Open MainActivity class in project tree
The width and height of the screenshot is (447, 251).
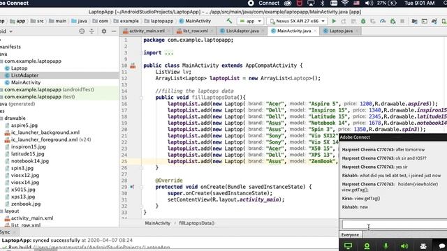pyautogui.click(x=26, y=82)
